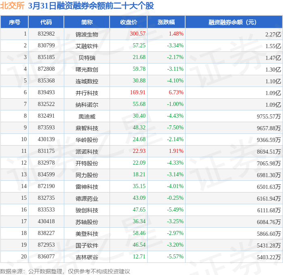Select stock name 纳科诺尔
Viewport: 283px width, 275px height.
click(x=87, y=105)
